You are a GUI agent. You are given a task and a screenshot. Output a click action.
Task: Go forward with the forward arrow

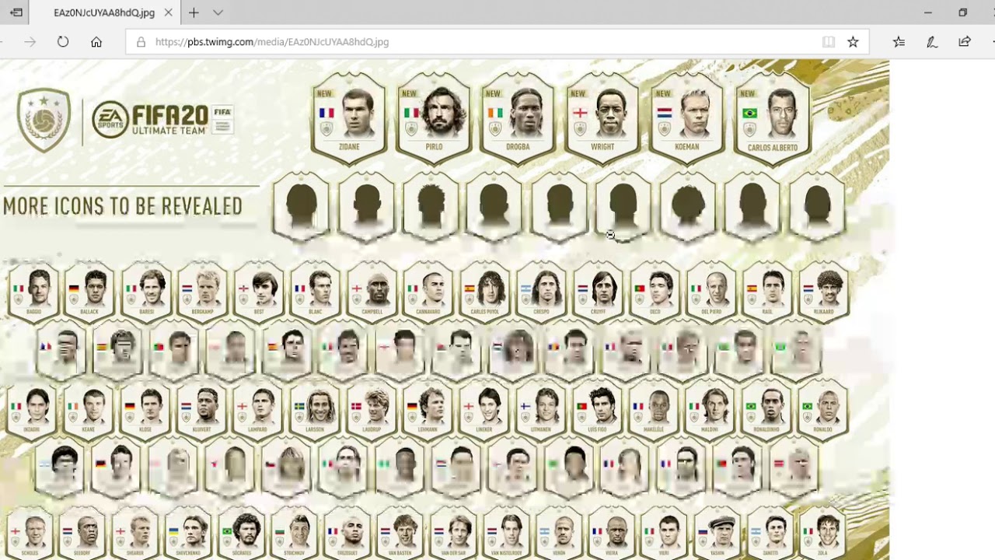tap(30, 42)
